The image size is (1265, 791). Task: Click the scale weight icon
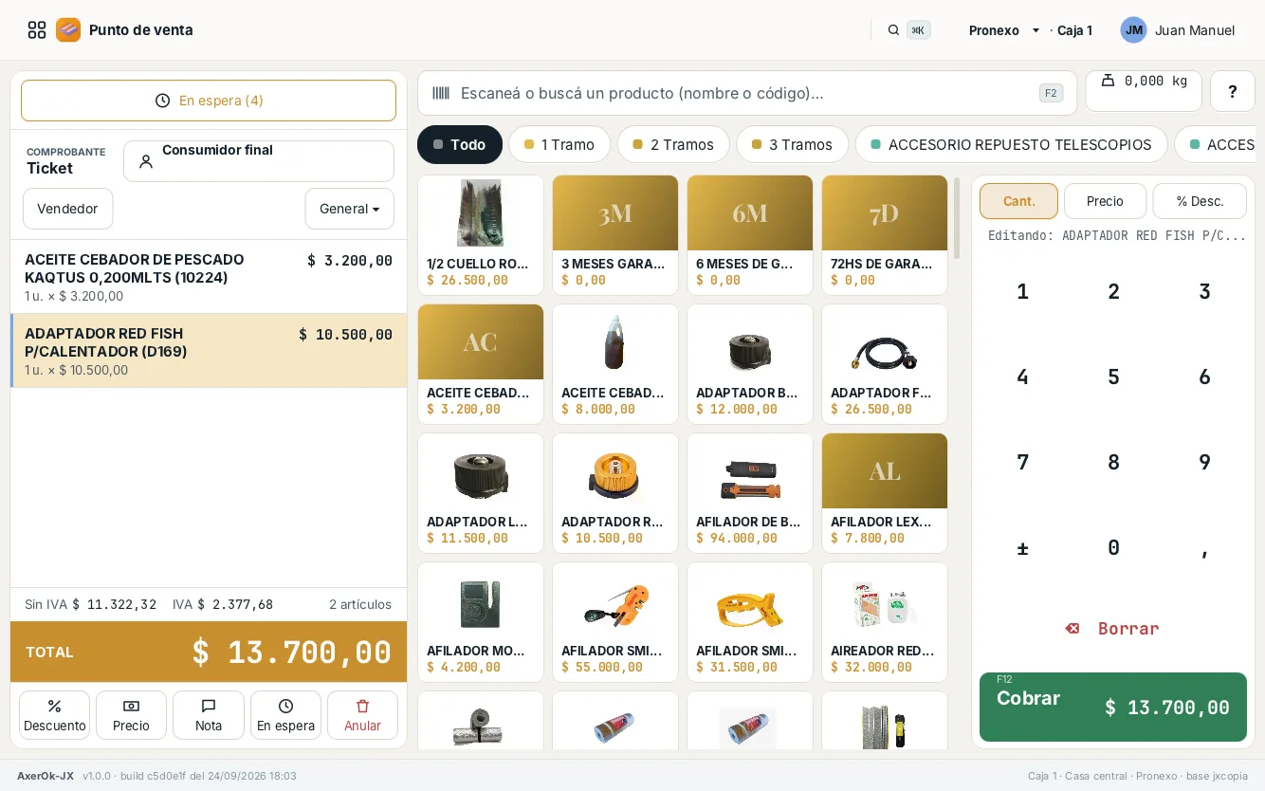1108,81
